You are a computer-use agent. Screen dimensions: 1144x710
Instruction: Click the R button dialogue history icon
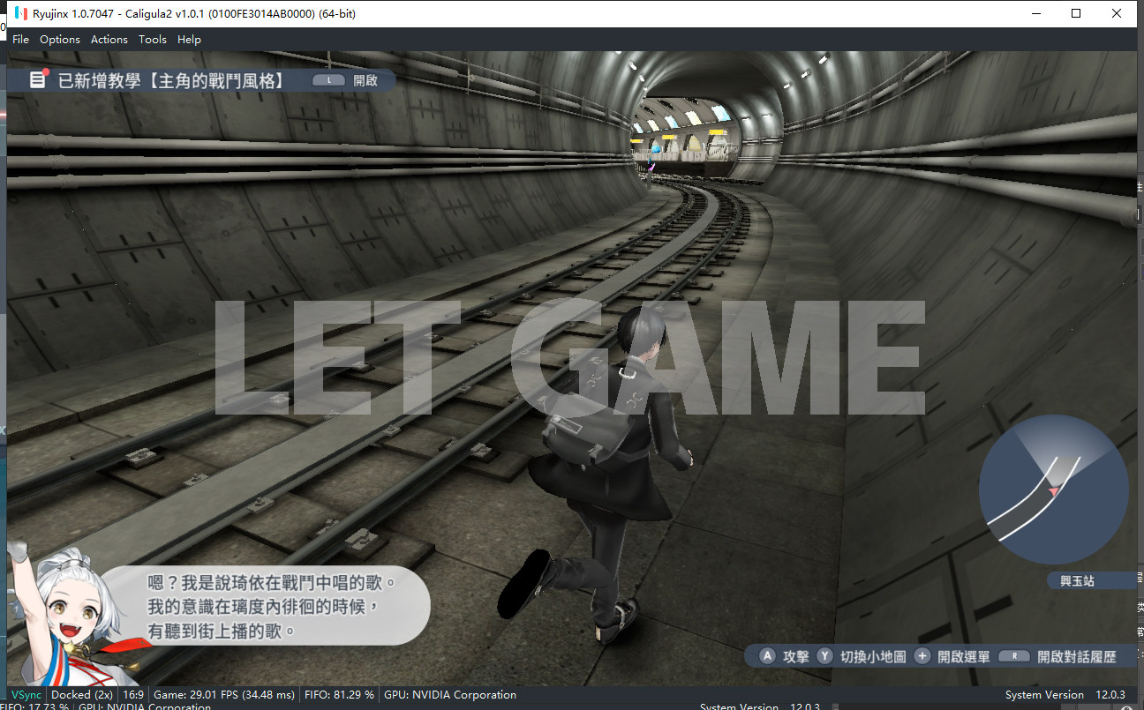click(1015, 656)
